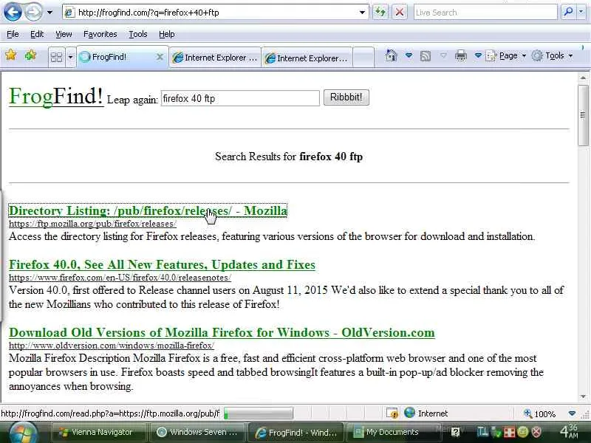591x443 pixels.
Task: Click the RSS feeds icon
Action: click(426, 56)
